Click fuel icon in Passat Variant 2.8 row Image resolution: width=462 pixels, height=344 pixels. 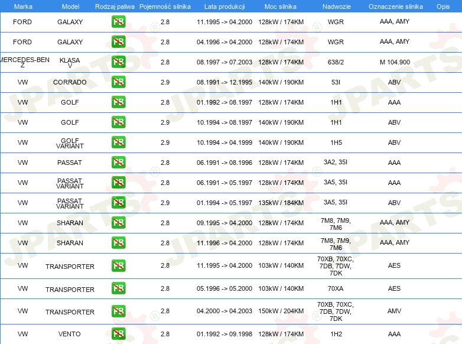[x=118, y=182]
